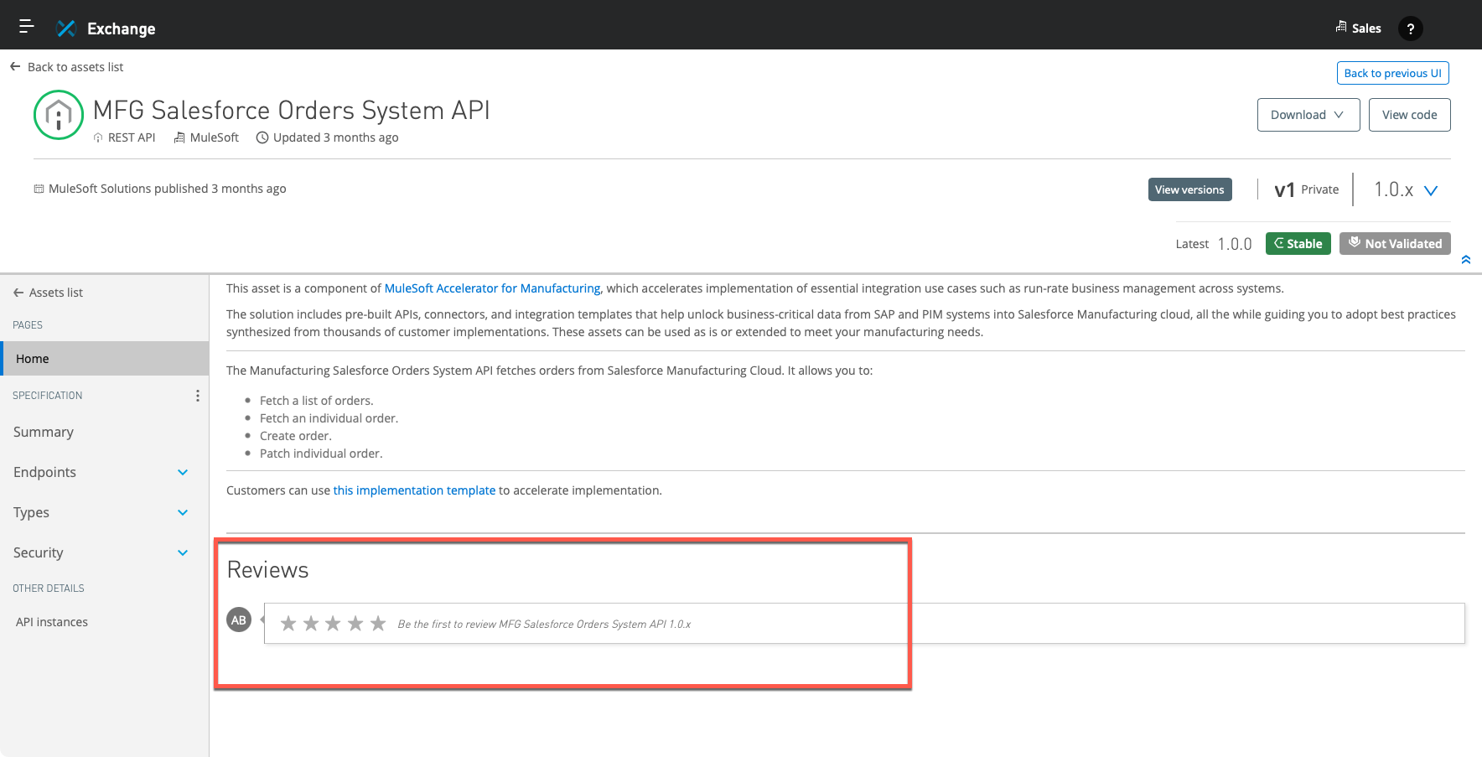This screenshot has height=757, width=1482.
Task: Open the Summary section
Action: [x=44, y=432]
